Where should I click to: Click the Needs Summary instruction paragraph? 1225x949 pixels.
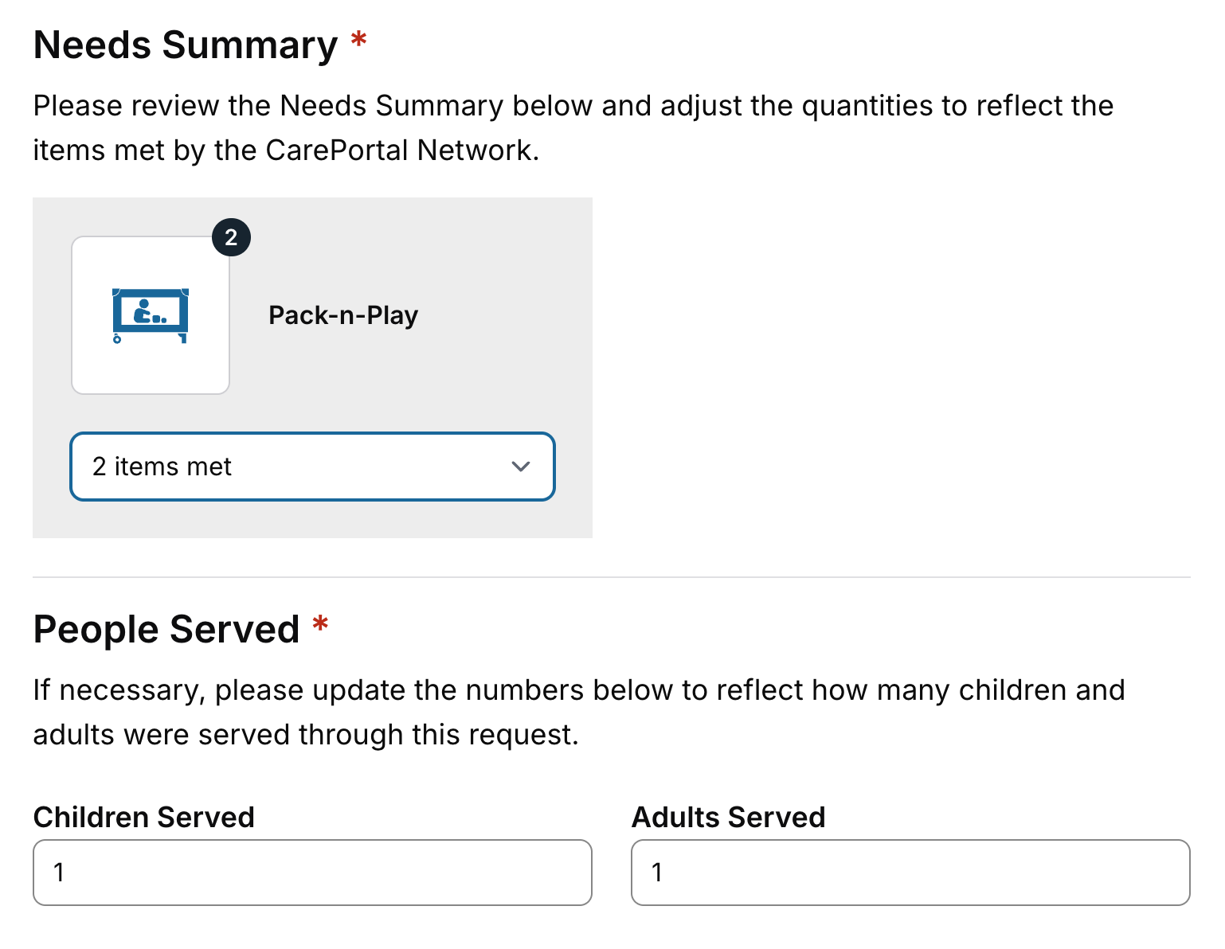pos(573,128)
